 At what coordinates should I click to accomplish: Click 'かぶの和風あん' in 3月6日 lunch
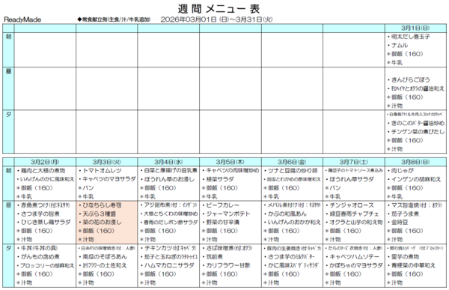coord(287,214)
